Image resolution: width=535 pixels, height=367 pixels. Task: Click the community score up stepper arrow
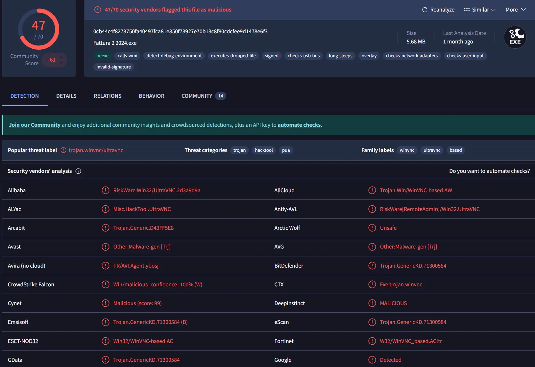(61, 57)
